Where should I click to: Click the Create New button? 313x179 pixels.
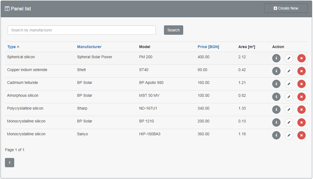tap(286, 8)
